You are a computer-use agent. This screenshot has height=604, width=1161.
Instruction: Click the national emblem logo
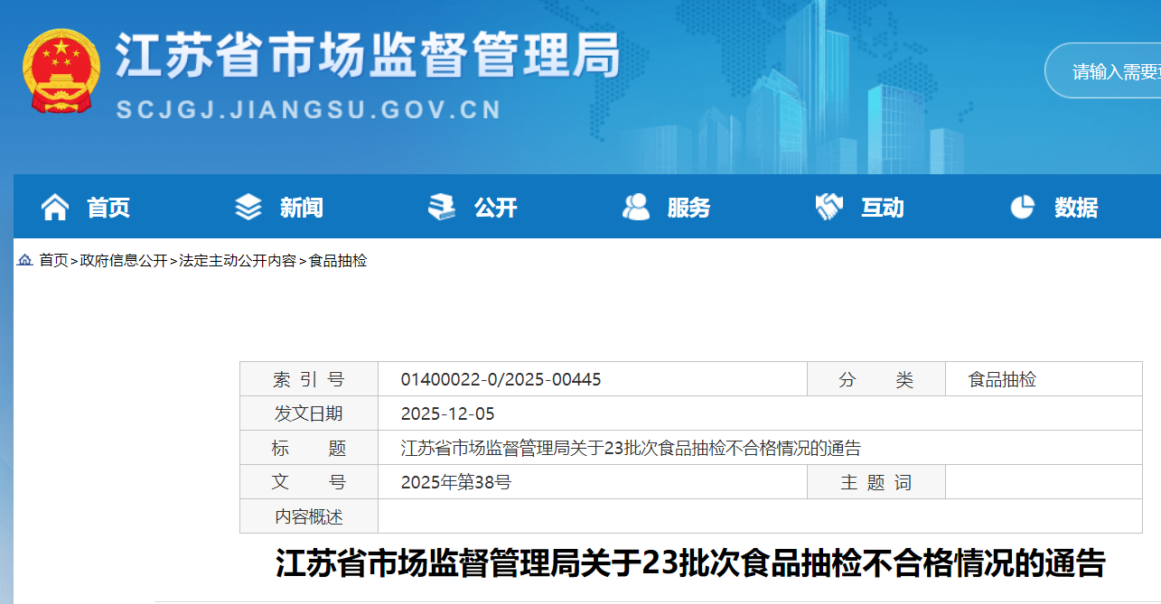click(61, 72)
